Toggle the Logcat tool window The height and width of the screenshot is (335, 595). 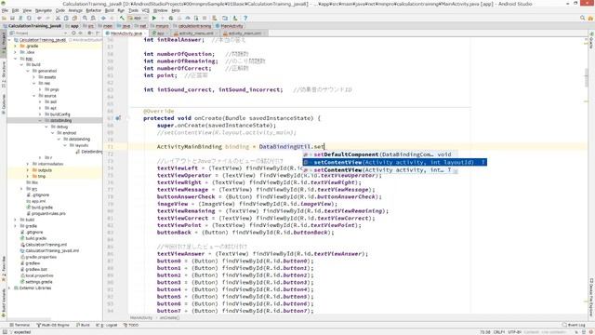108,325
